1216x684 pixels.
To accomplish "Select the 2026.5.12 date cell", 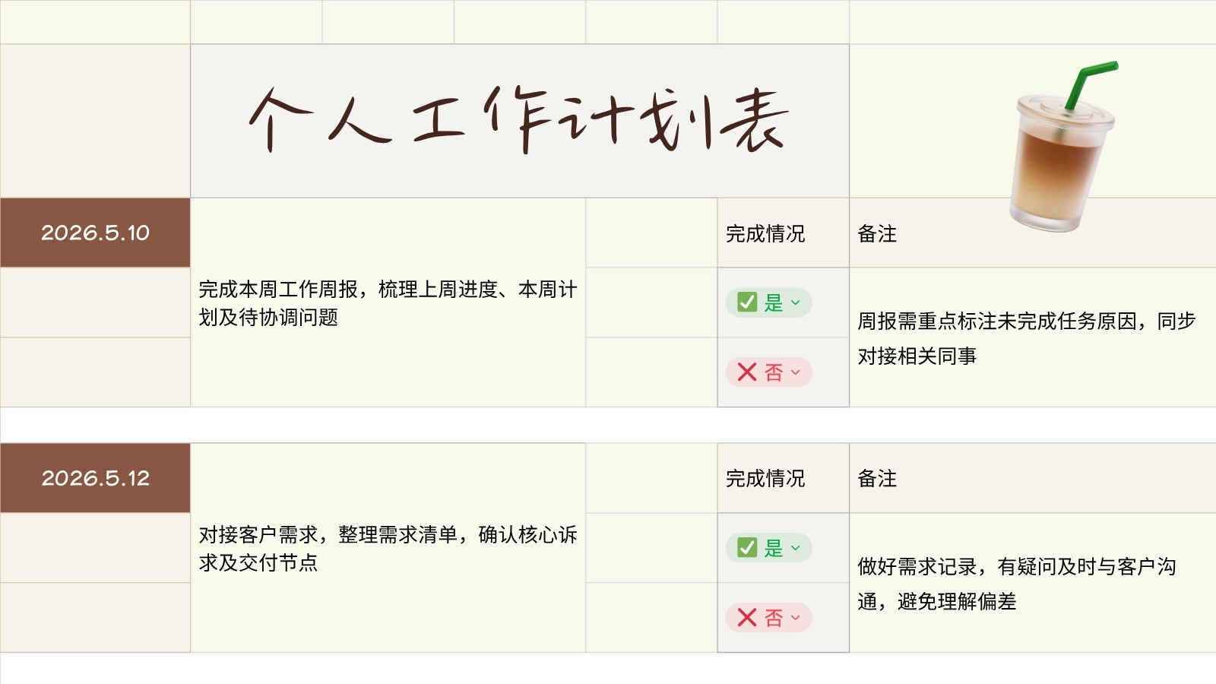I will tap(95, 478).
